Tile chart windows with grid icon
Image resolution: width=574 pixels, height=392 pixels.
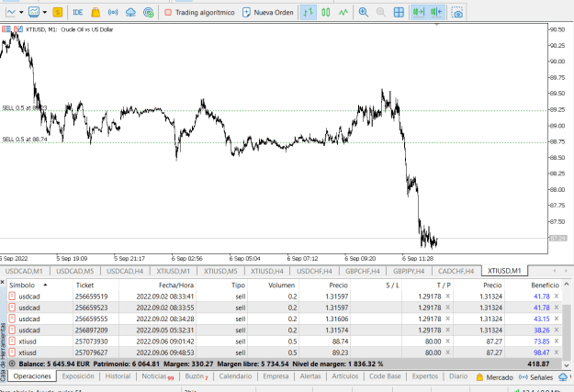click(399, 13)
